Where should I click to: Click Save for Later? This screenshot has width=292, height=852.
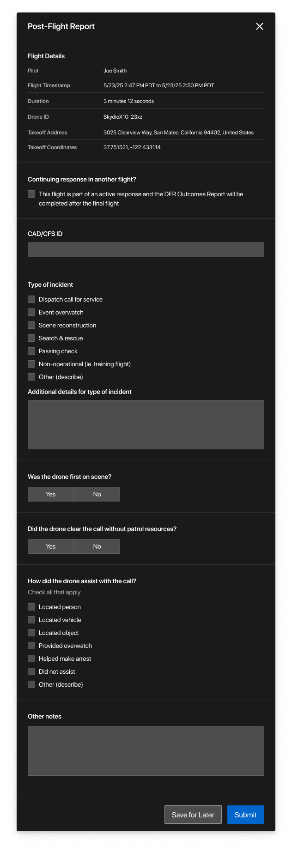(193, 815)
